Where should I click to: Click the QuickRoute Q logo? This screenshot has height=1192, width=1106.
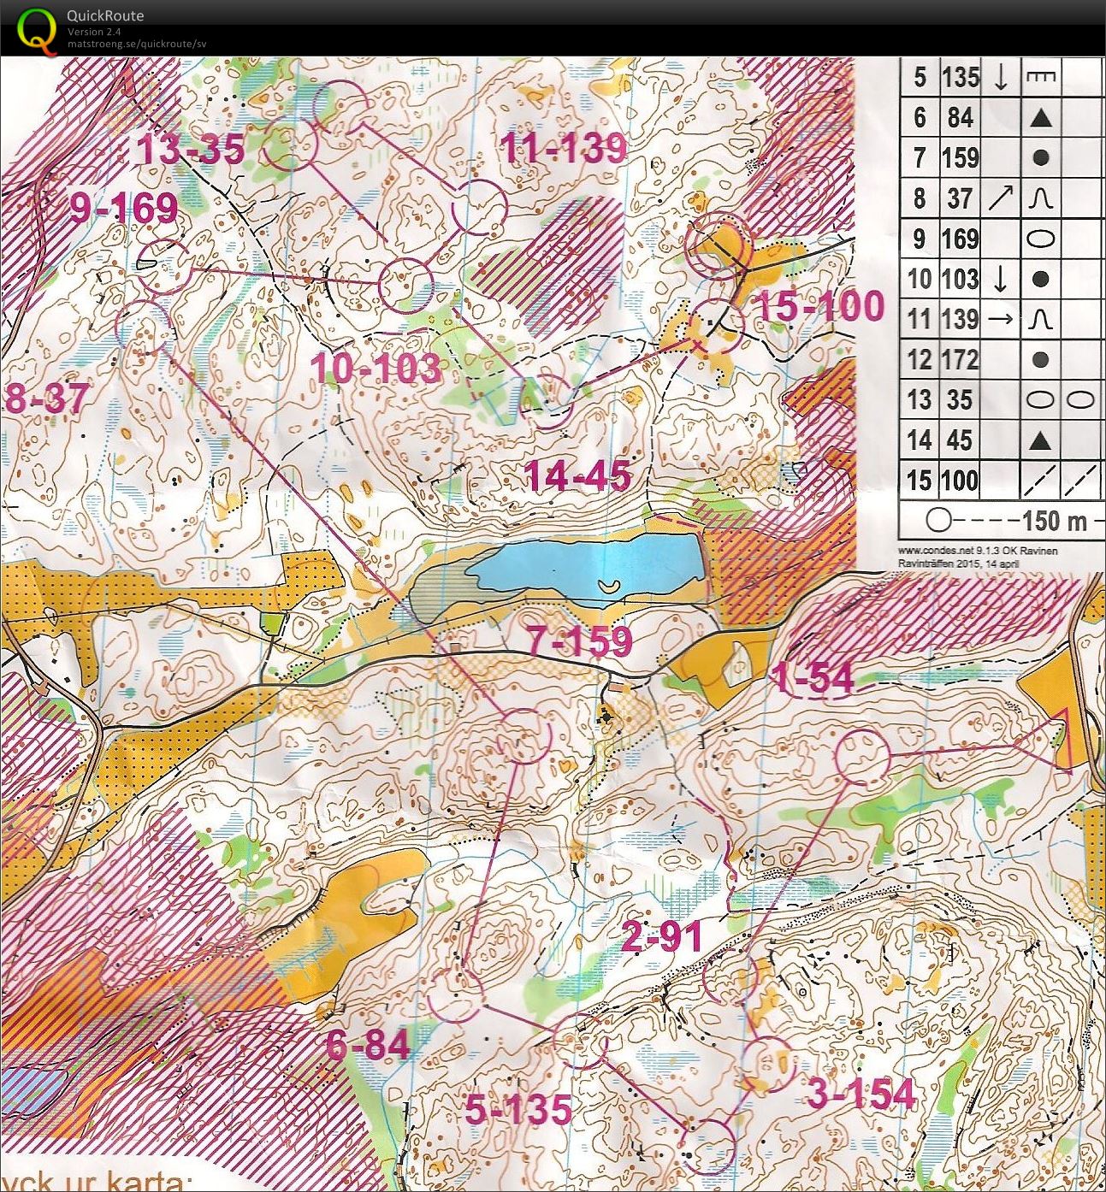coord(37,30)
